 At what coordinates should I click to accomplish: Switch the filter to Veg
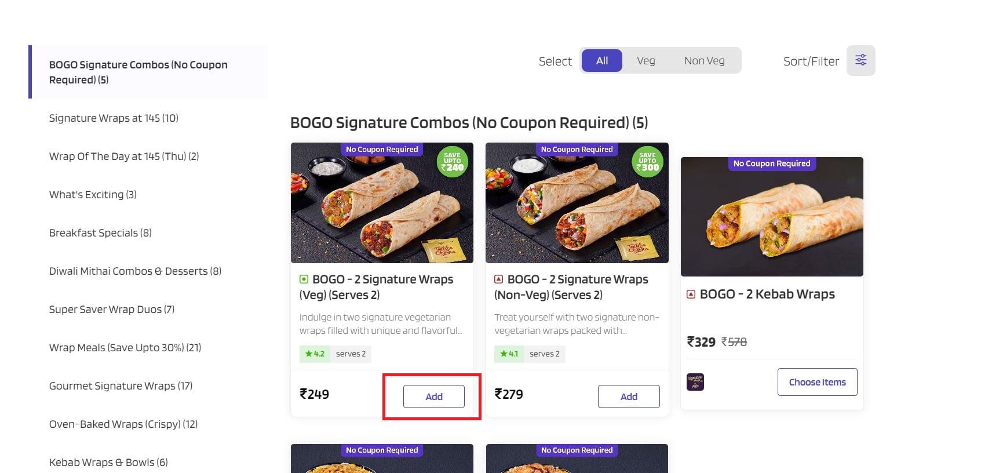point(645,61)
